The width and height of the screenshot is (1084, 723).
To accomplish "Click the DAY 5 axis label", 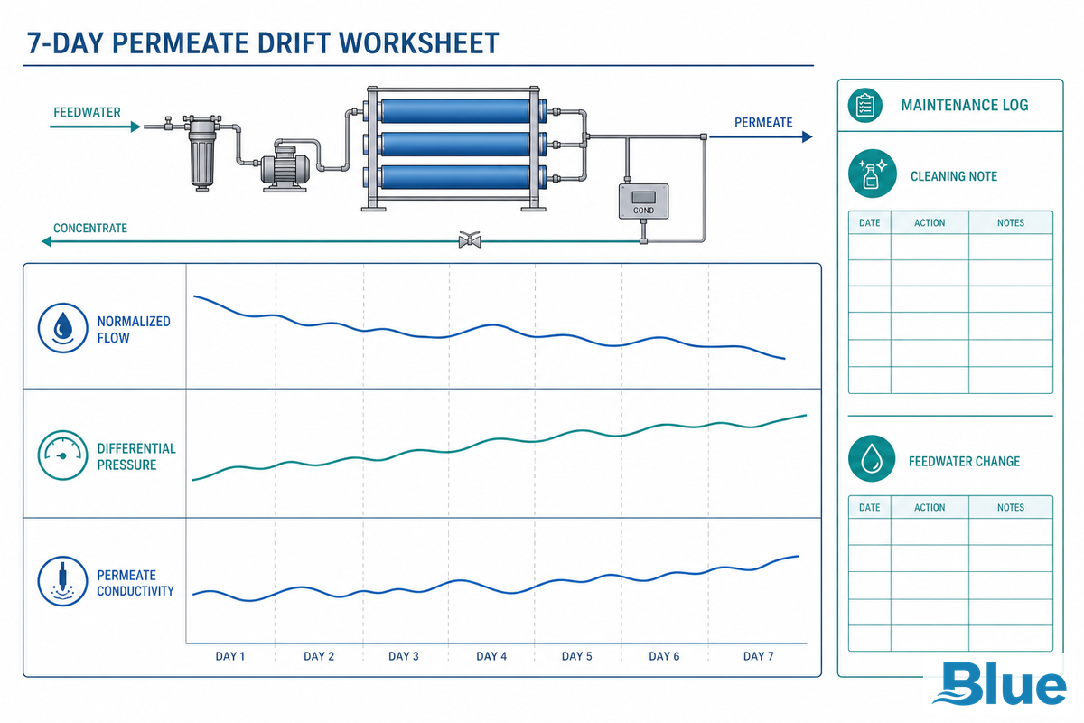I will click(x=577, y=656).
